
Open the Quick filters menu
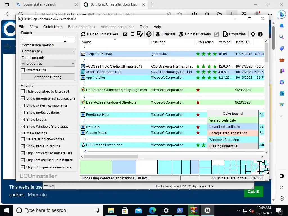click(53, 27)
